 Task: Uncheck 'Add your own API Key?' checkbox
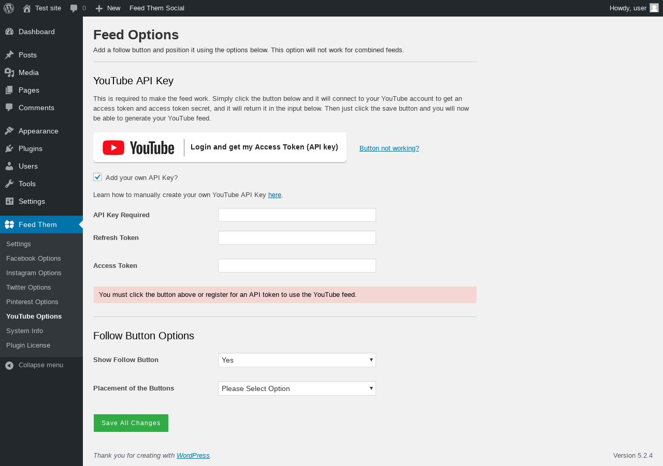(97, 177)
